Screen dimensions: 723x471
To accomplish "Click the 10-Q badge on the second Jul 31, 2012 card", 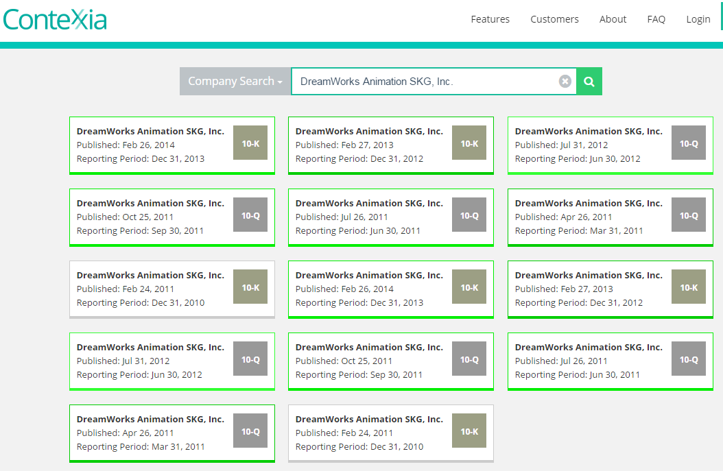I will point(250,359).
